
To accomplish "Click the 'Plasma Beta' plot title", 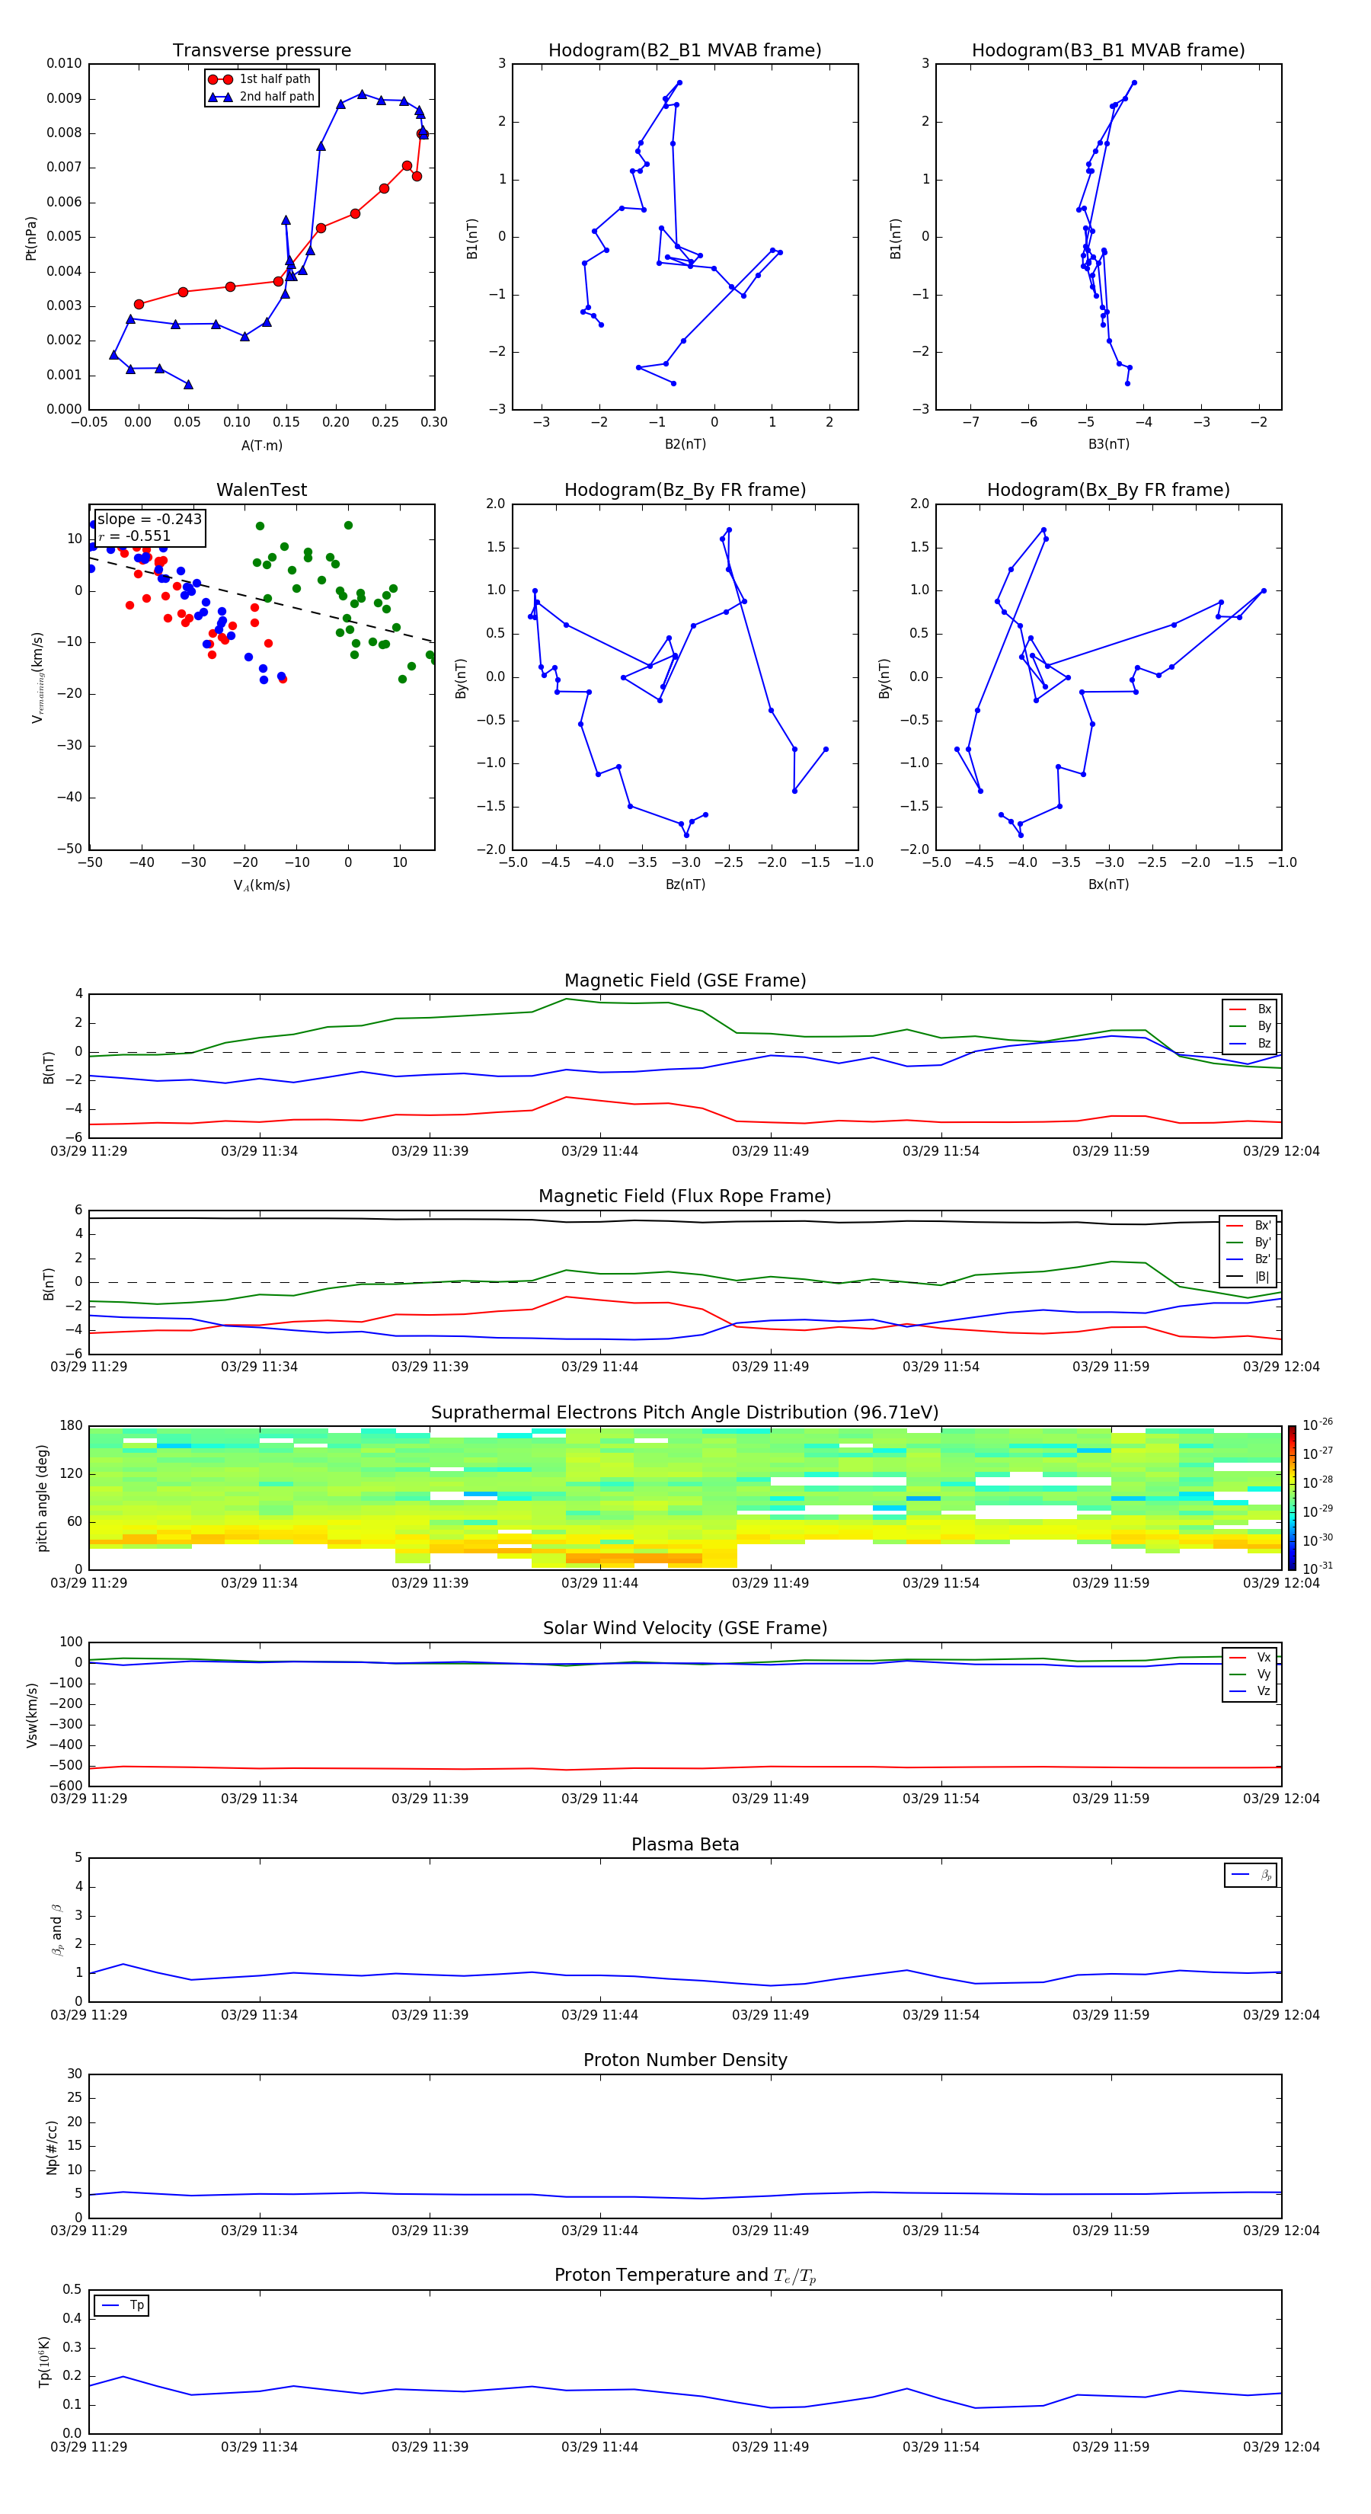I will pyautogui.click(x=685, y=1844).
